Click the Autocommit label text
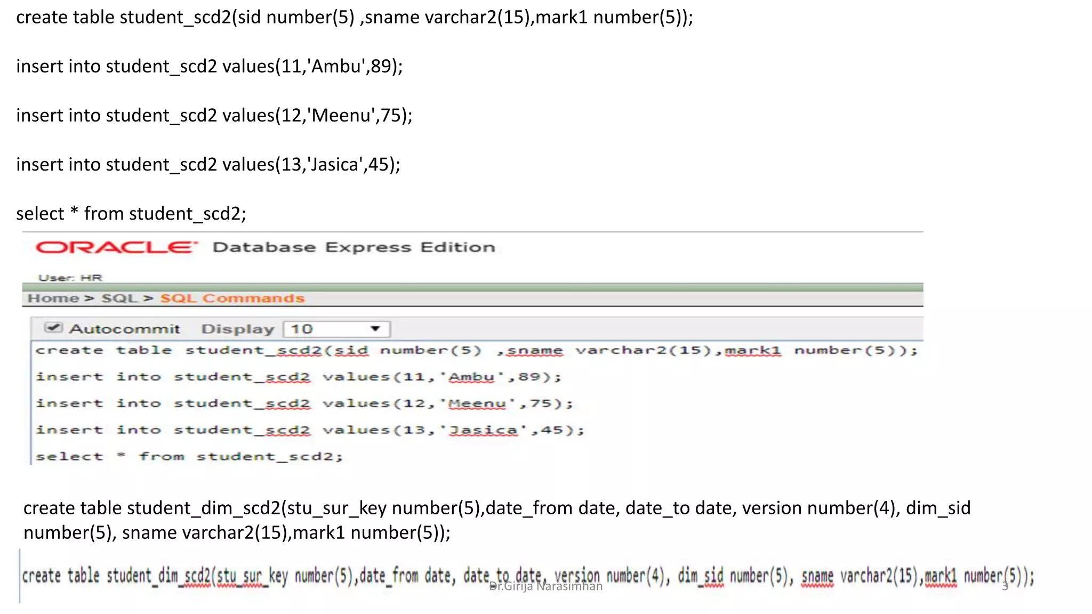This screenshot has width=1092, height=614. [x=124, y=329]
